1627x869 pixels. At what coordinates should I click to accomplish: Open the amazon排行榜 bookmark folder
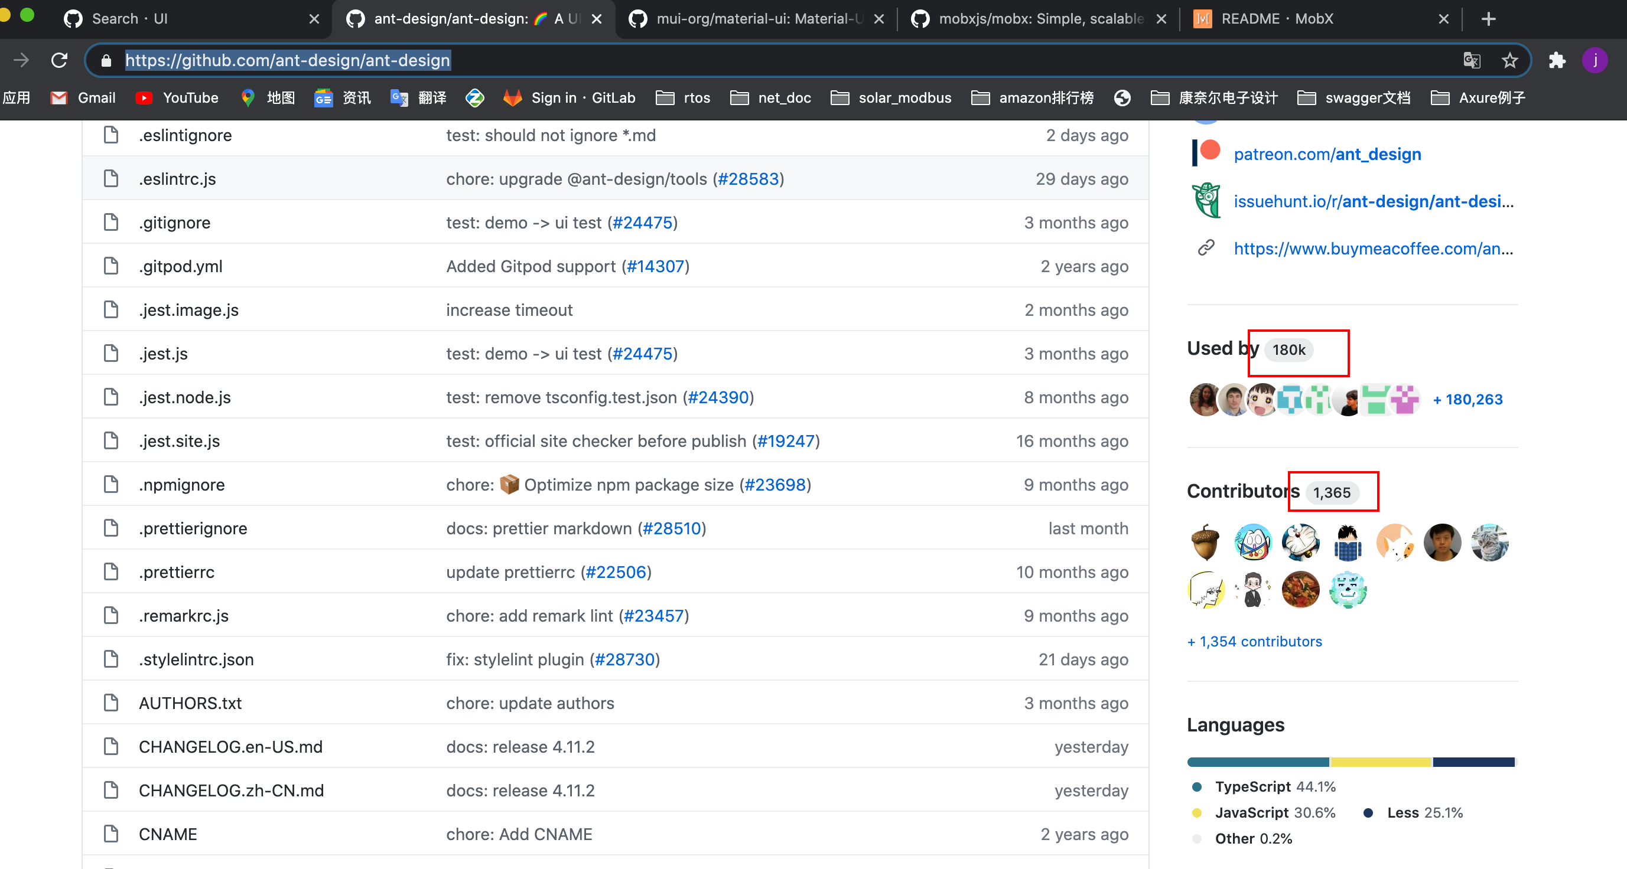(1032, 98)
